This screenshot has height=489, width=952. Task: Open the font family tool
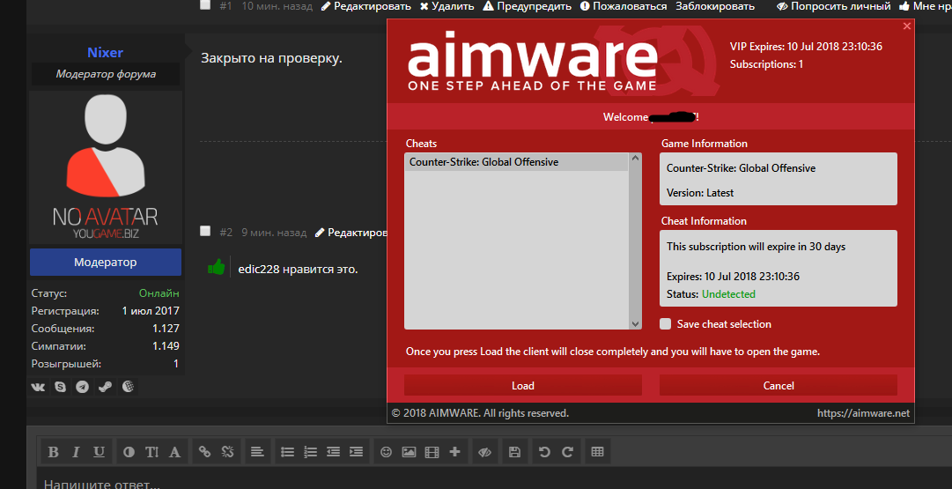click(x=175, y=452)
